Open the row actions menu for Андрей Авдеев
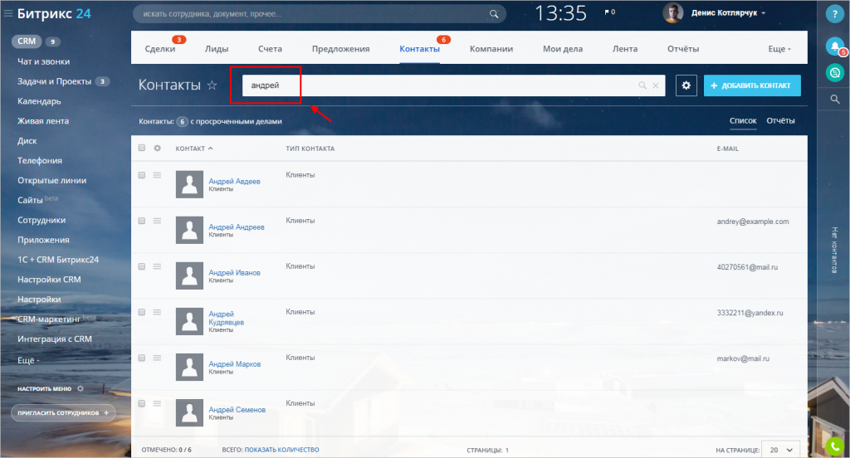The image size is (850, 458). coord(157,175)
